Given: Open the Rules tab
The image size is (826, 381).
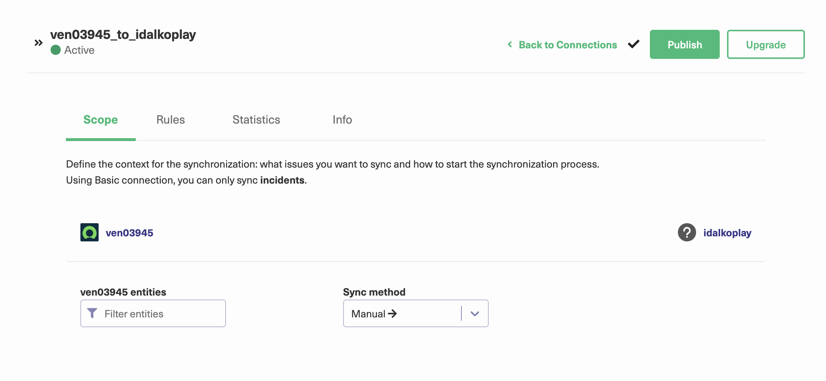Looking at the screenshot, I should click(170, 120).
